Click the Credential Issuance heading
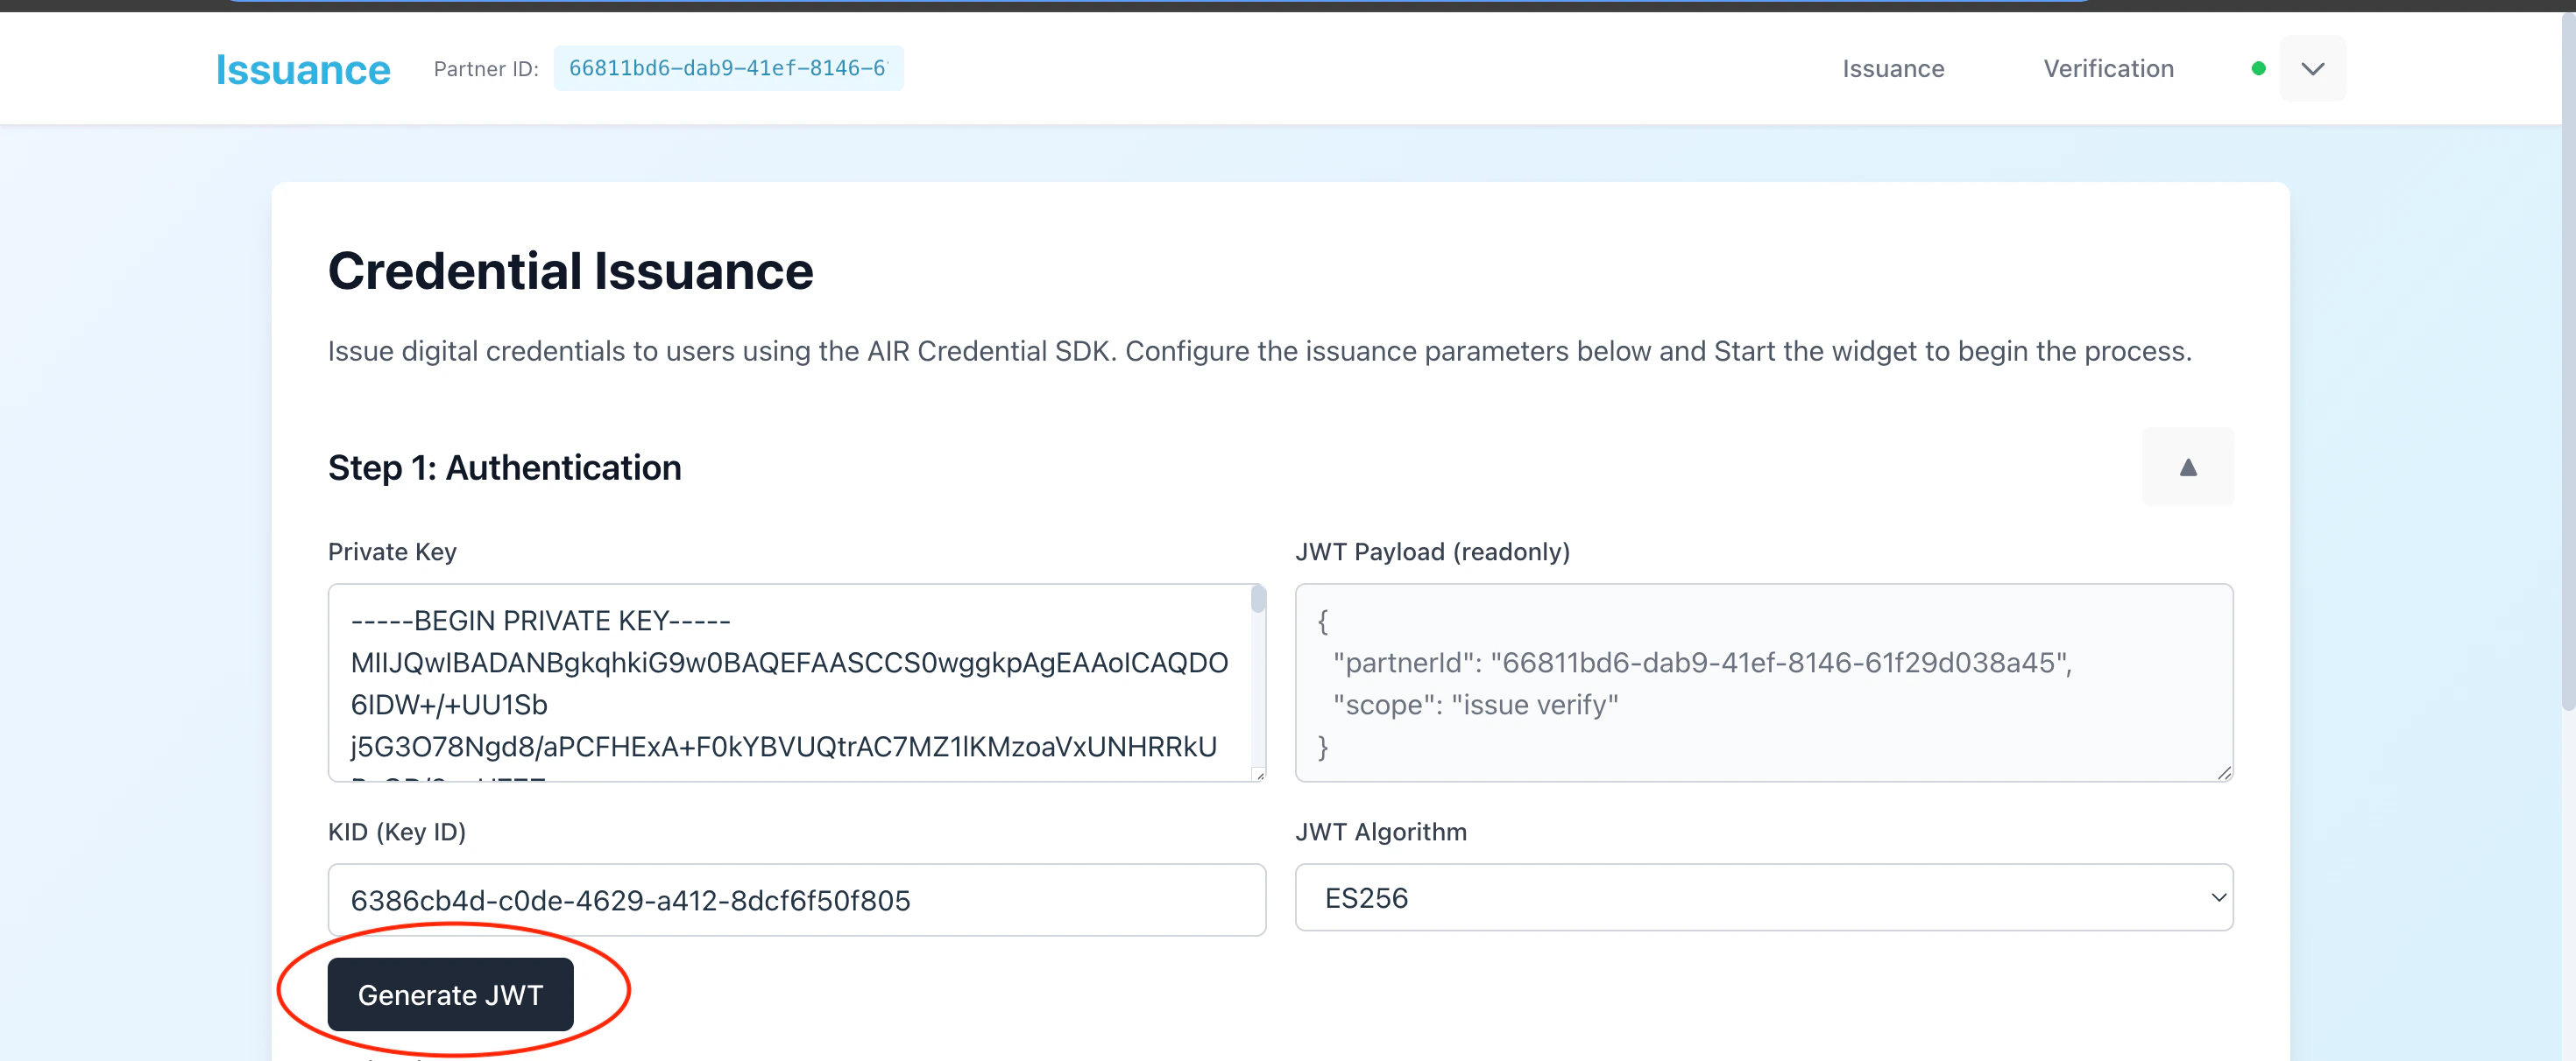 570,270
